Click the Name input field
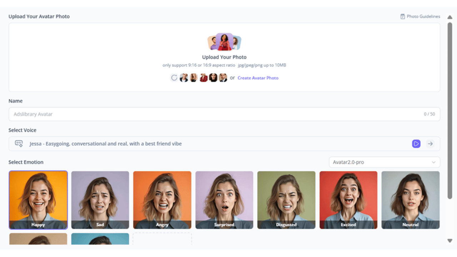 click(x=224, y=114)
